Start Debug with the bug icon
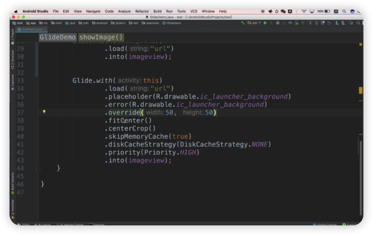Screen dimensions: 373x235 [278, 23]
